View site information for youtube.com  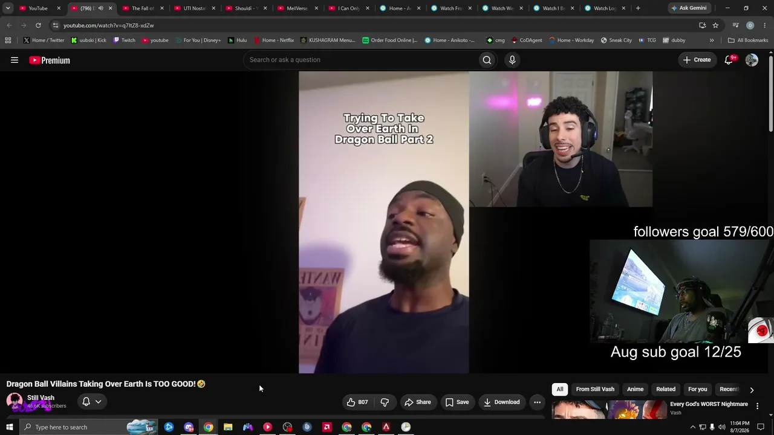click(x=55, y=25)
